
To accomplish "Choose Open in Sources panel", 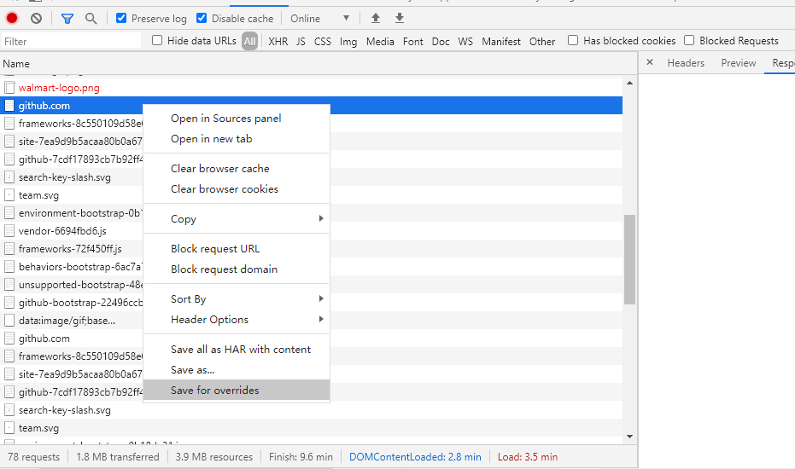I will [237, 118].
